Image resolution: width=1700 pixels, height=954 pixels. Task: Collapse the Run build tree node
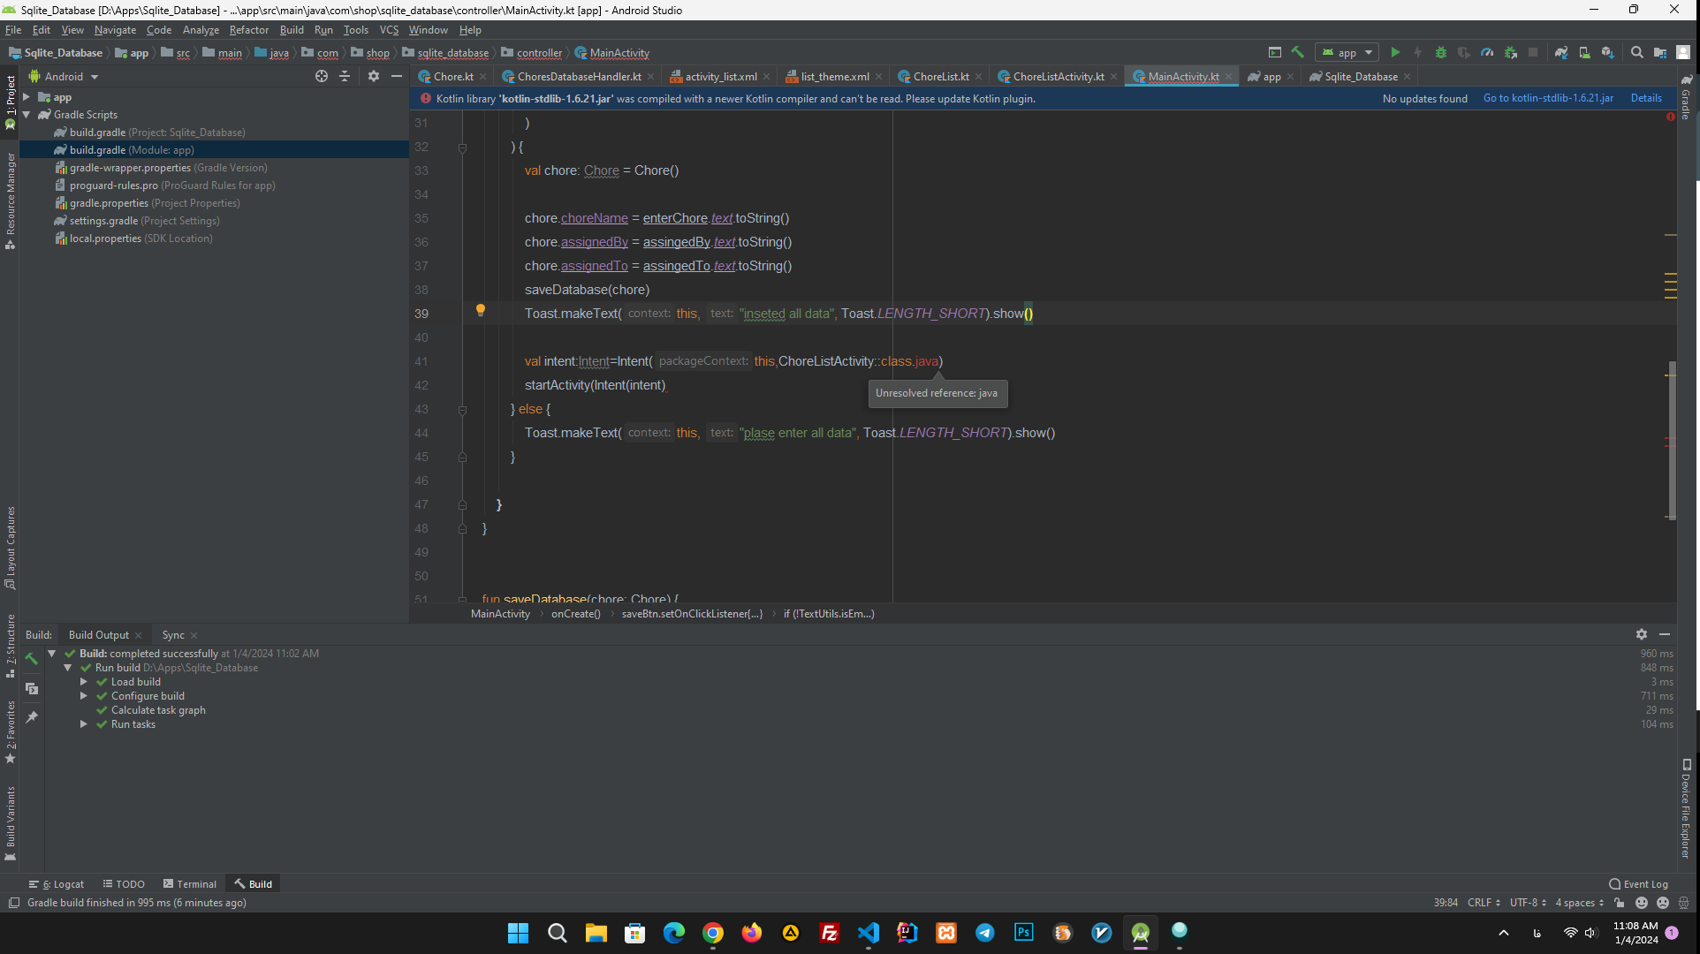[x=67, y=667]
